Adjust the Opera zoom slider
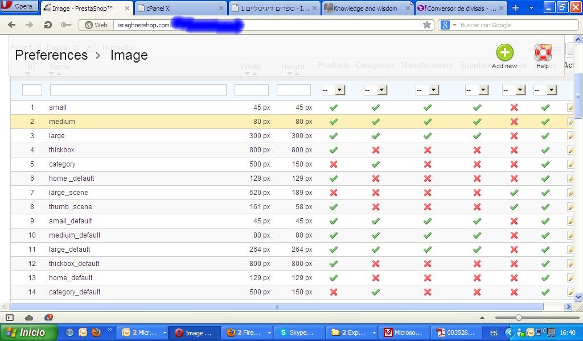 point(519,318)
